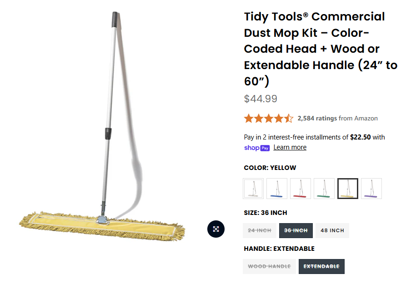Pick the red mop color swatch
The width and height of the screenshot is (406, 289).
301,189
